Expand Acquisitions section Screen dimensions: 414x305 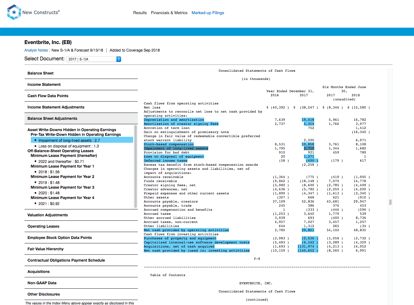click(x=81, y=272)
